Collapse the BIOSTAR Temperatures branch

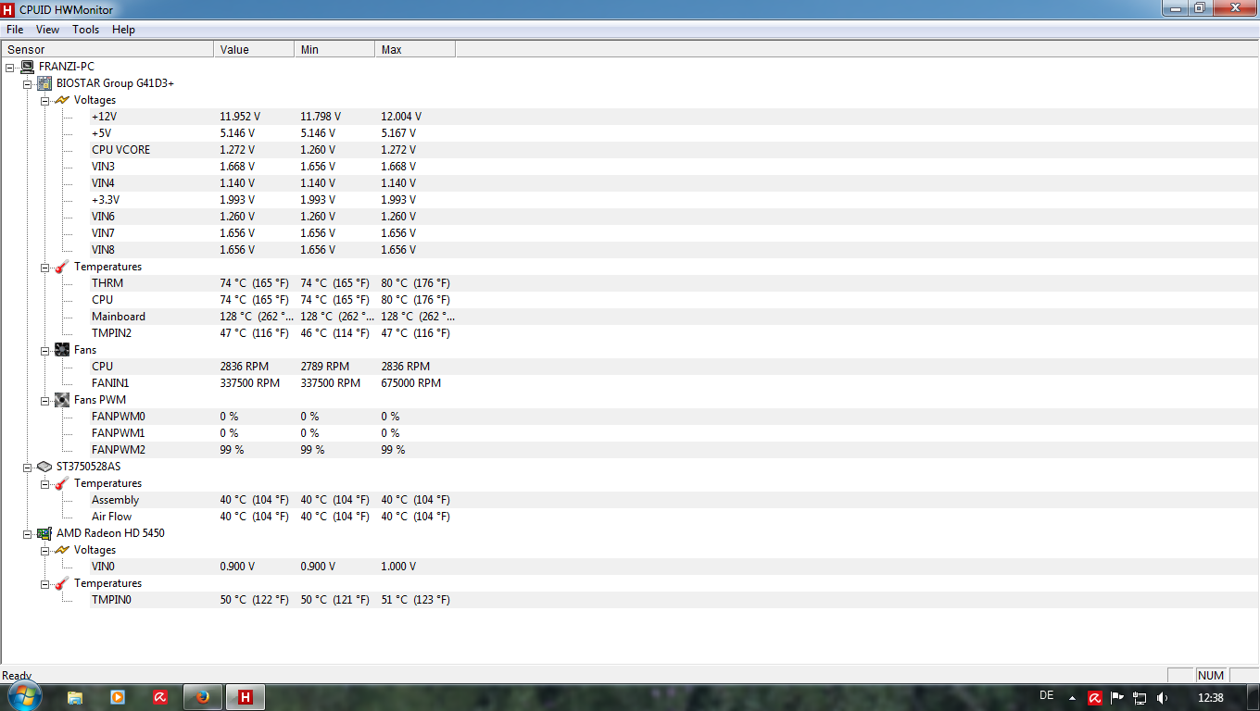[x=44, y=267]
